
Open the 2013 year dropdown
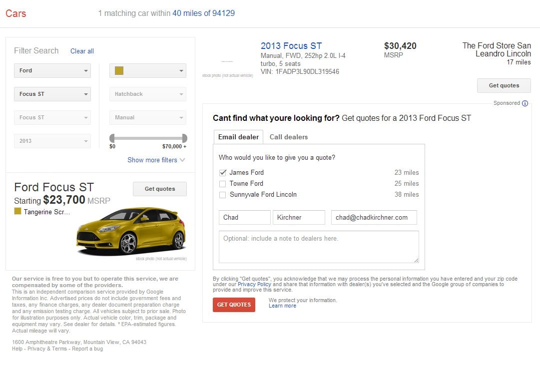pyautogui.click(x=52, y=141)
